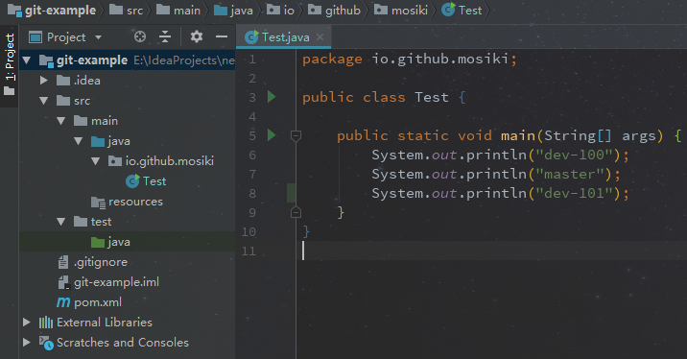This screenshot has width=687, height=359.
Task: Click the fold end marker at line 9
Action: coord(296,212)
